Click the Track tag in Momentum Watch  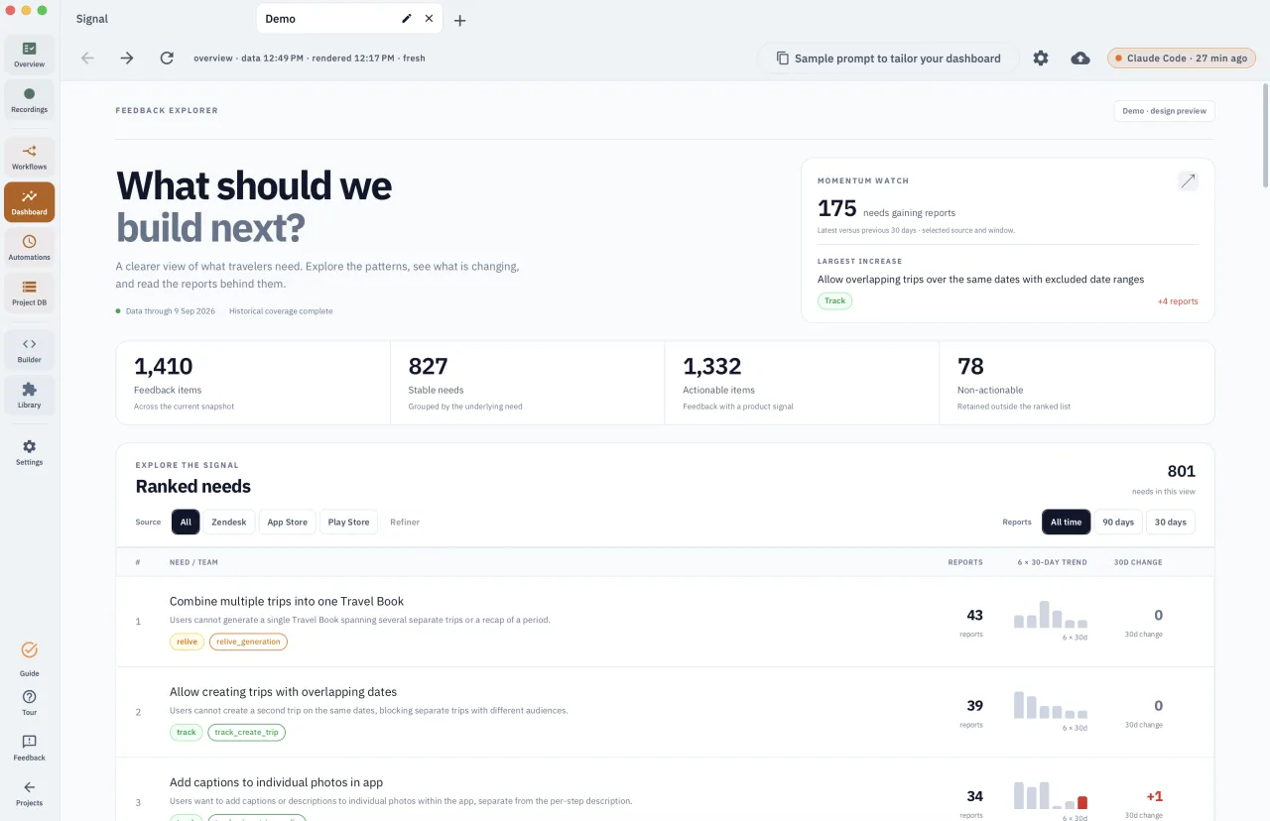tap(834, 301)
